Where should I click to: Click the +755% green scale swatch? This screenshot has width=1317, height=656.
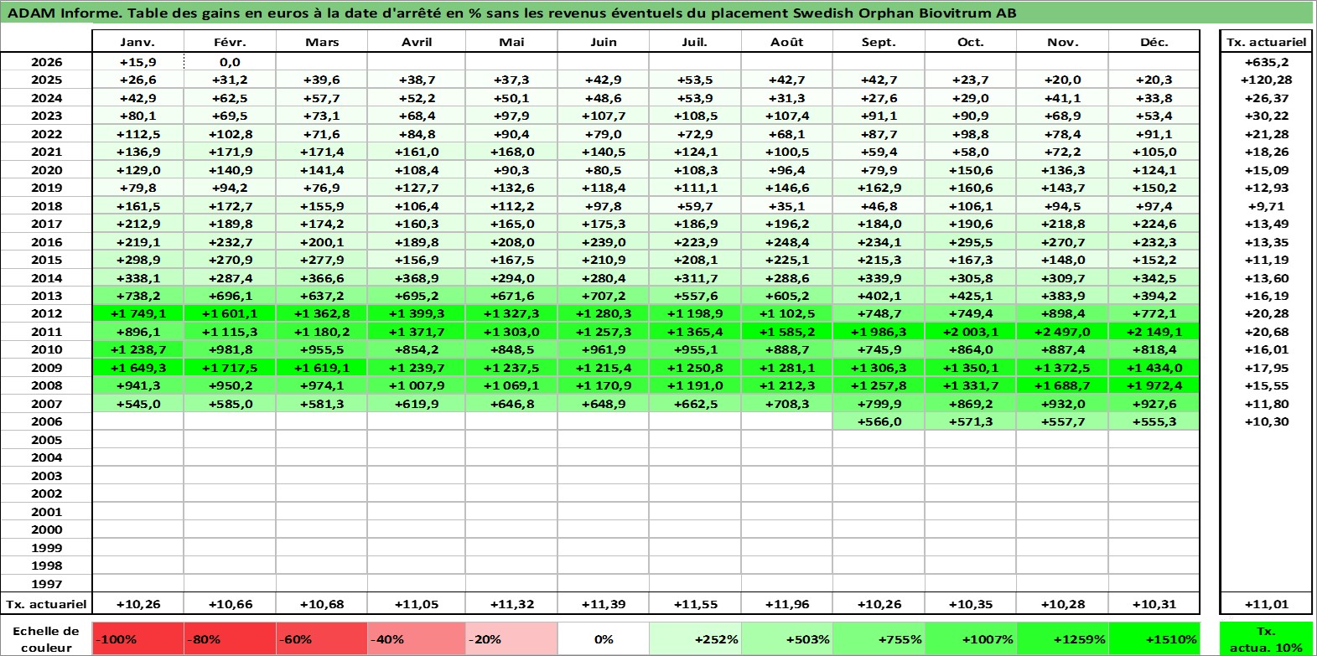coord(879,638)
